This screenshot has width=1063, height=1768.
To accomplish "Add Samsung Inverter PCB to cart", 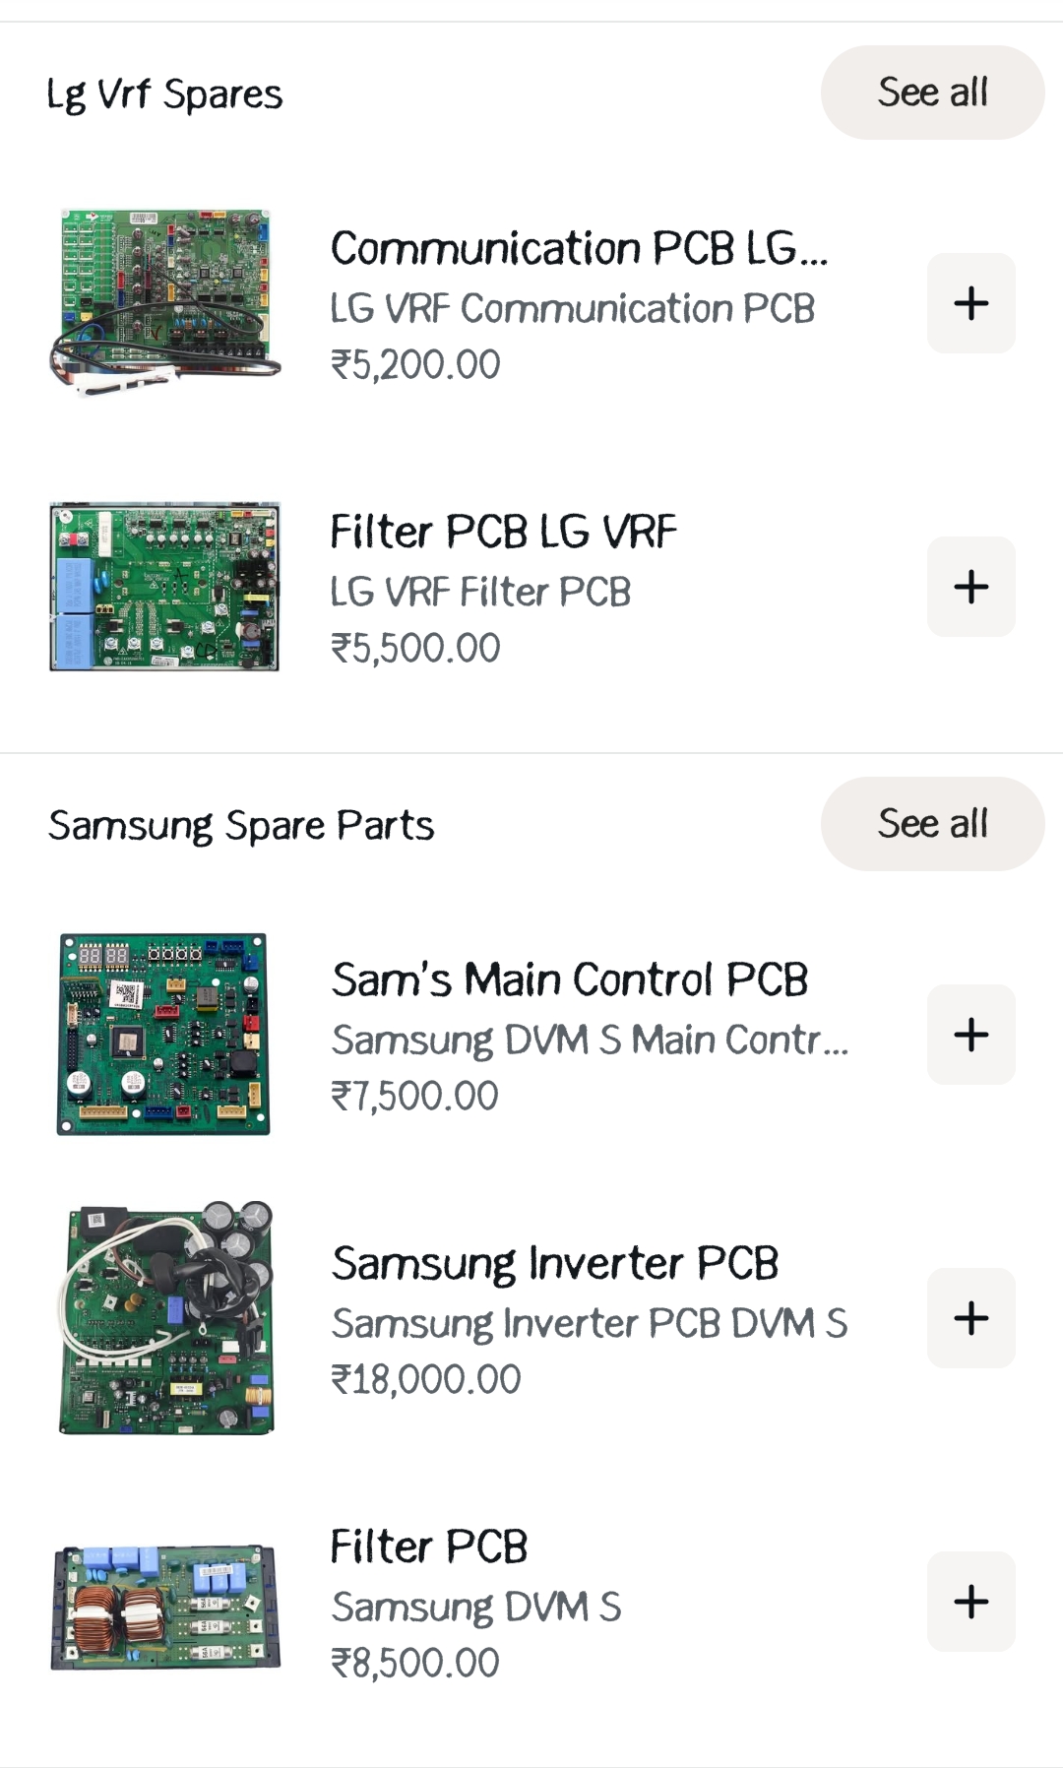I will pos(970,1318).
